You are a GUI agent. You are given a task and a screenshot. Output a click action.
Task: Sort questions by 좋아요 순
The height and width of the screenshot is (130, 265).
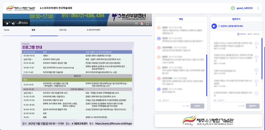tap(256, 34)
